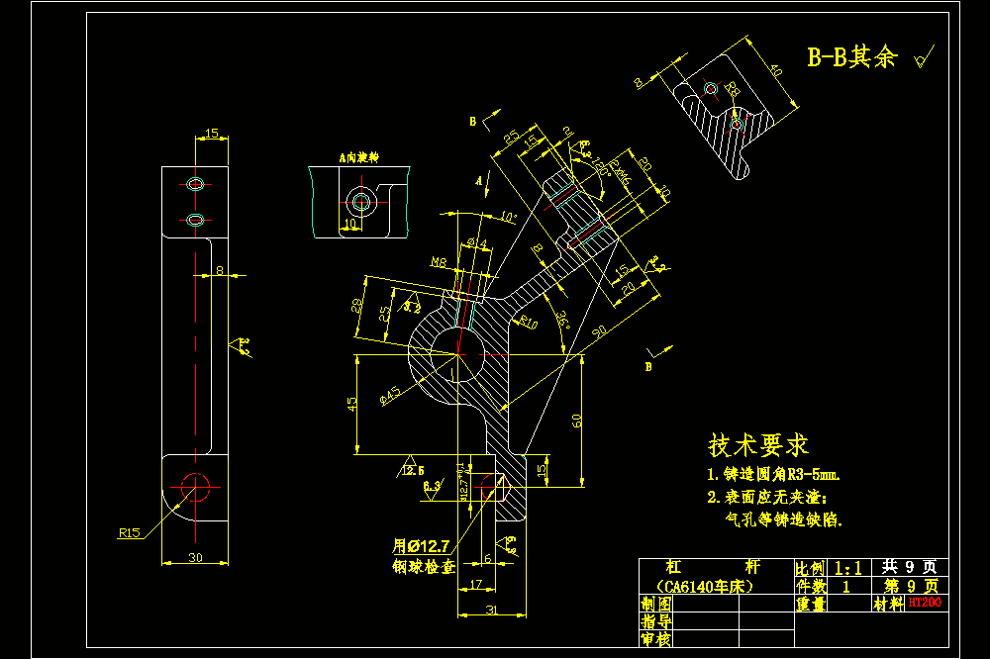
Task: Select the red 'HT200' material value
Action: pyautogui.click(x=925, y=603)
